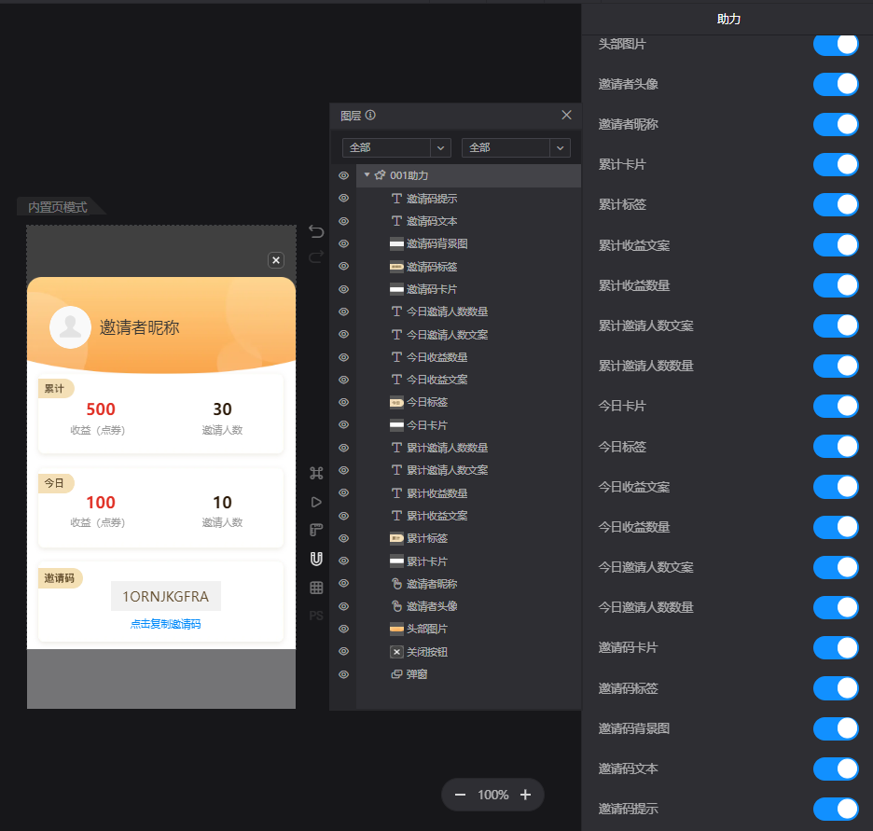The height and width of the screenshot is (831, 873).
Task: Hide the 001助力 layer group
Action: [343, 175]
